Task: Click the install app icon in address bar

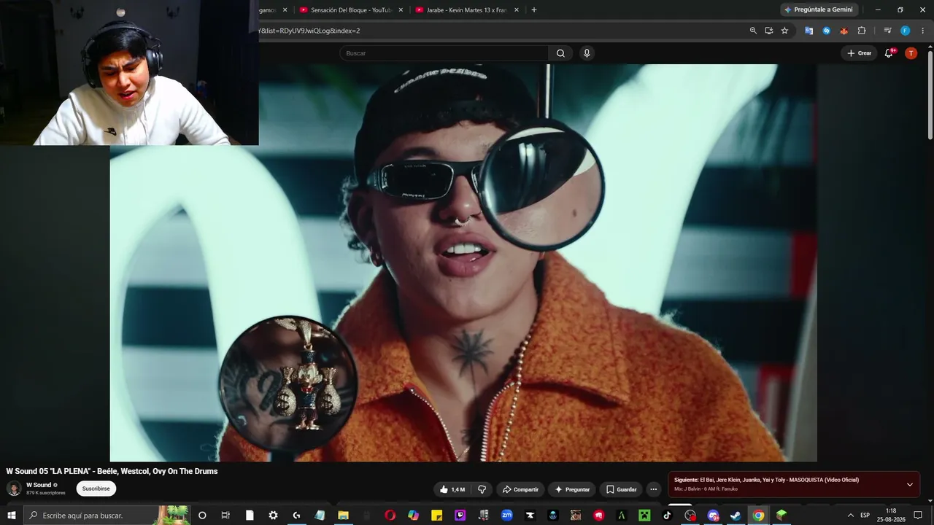Action: pyautogui.click(x=769, y=31)
